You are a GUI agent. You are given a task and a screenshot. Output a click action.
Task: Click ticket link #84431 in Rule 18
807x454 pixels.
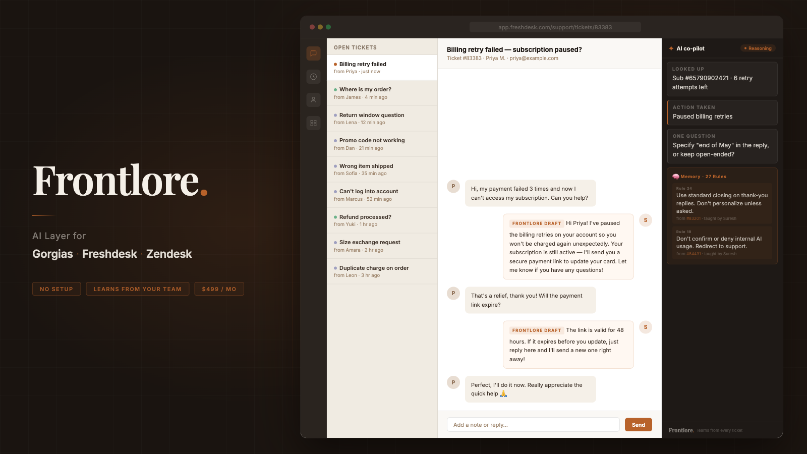coord(694,254)
